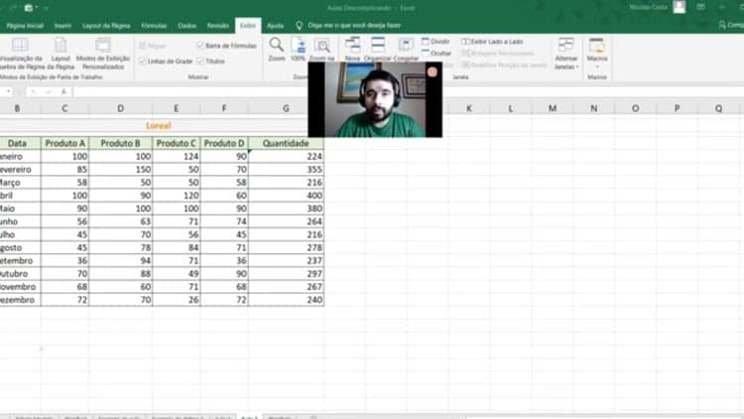
Task: Click the 'Produto D' header cell
Action: (224, 143)
